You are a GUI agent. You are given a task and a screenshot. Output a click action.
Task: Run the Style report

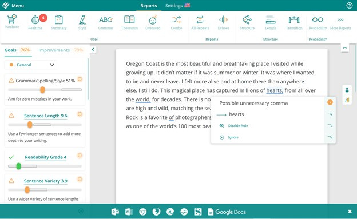(x=82, y=22)
